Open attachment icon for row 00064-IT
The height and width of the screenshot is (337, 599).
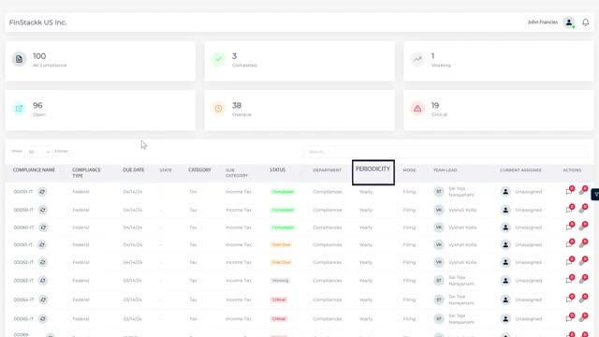point(583,299)
